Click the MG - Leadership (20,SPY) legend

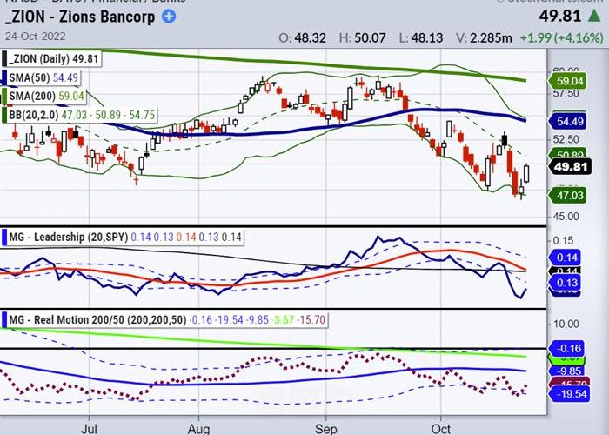tap(123, 237)
